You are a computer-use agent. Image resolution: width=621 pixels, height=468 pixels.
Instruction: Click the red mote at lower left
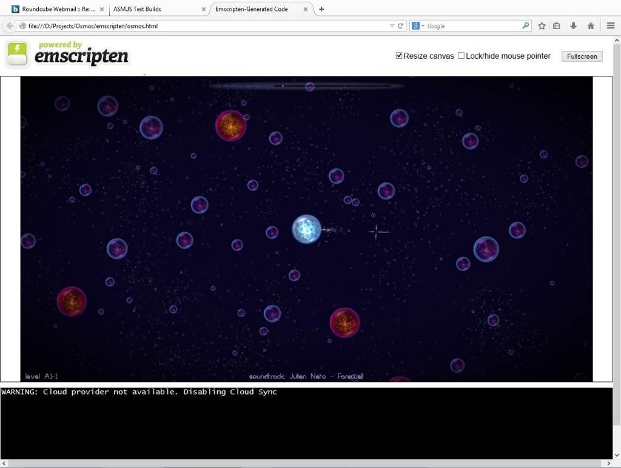[x=72, y=301]
